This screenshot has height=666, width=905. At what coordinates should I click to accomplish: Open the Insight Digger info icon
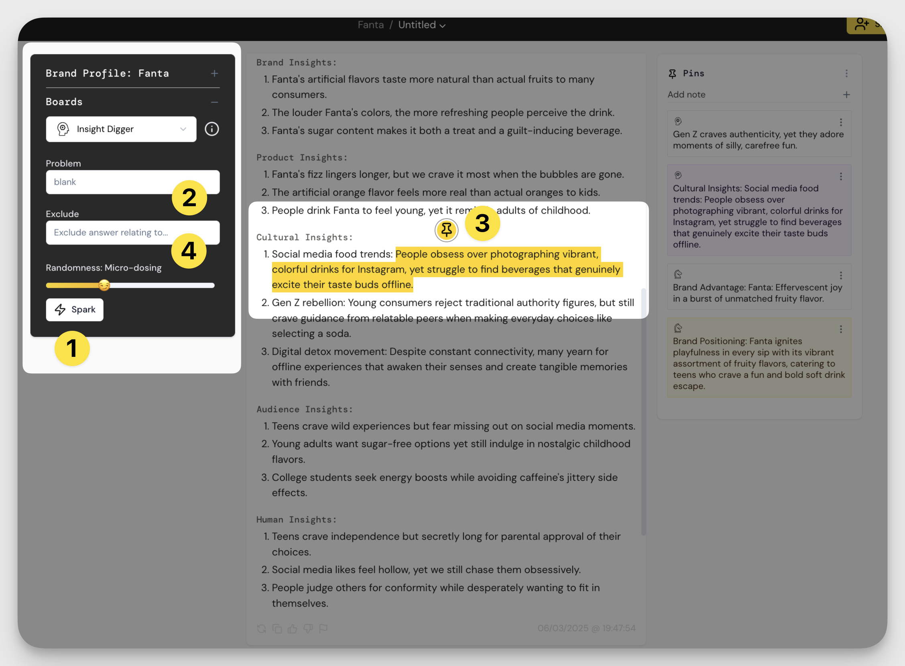[212, 129]
